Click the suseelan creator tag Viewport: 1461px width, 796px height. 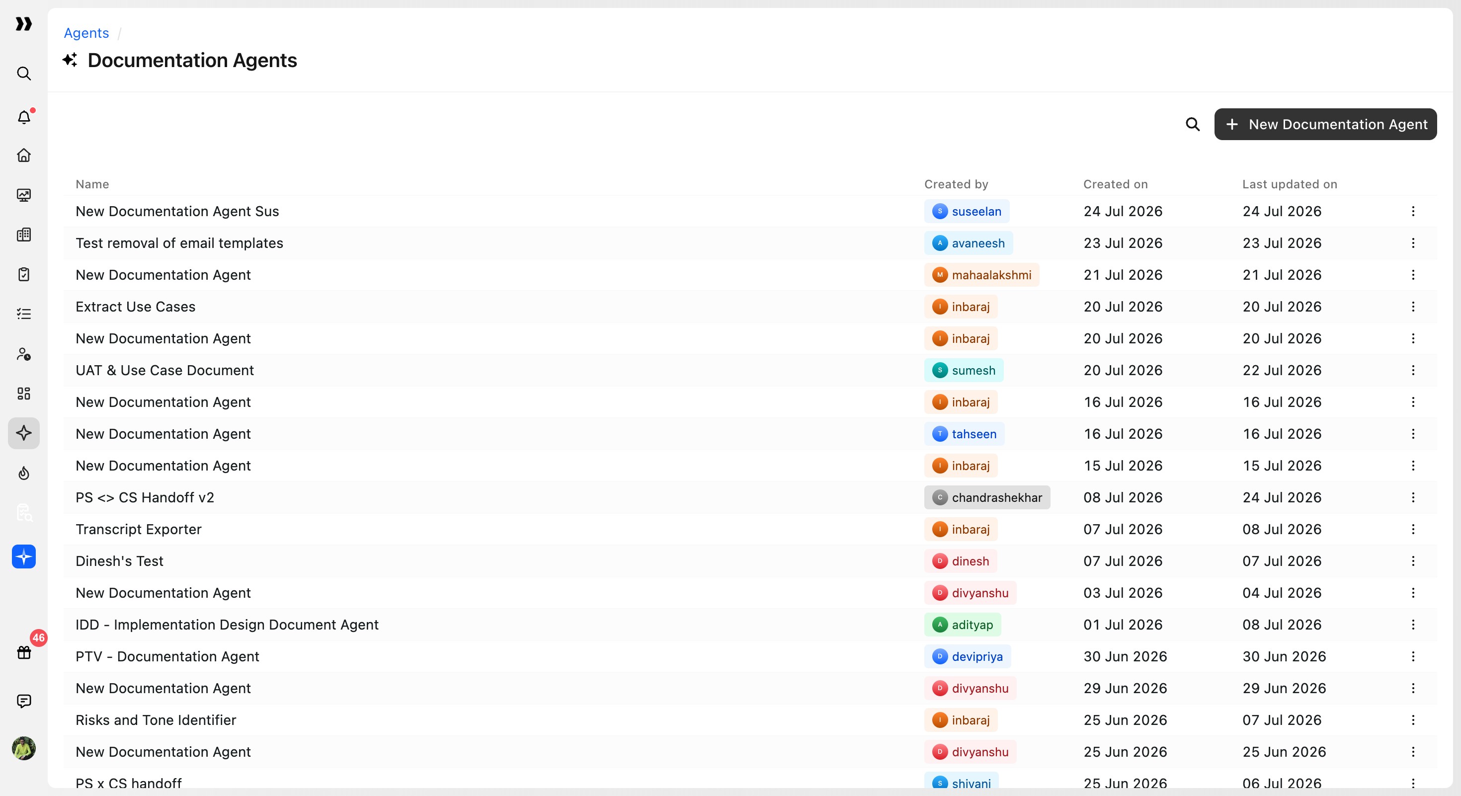[x=967, y=212]
